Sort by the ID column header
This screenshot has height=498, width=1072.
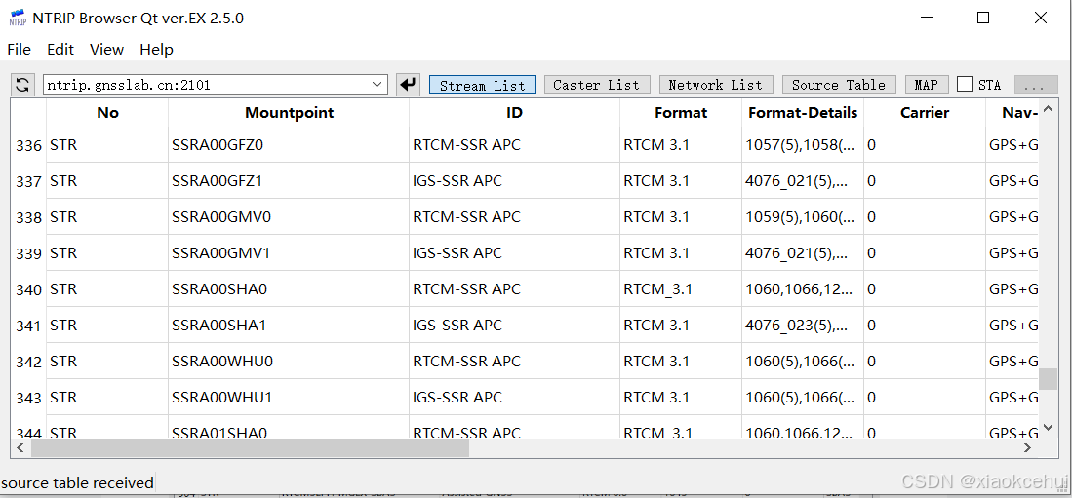pos(515,113)
